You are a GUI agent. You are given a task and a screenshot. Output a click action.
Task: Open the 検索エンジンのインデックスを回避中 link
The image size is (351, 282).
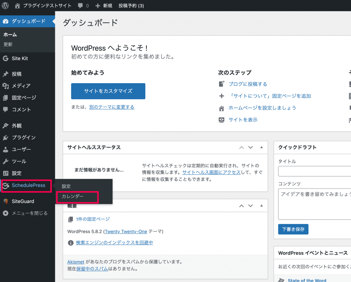click(x=114, y=243)
